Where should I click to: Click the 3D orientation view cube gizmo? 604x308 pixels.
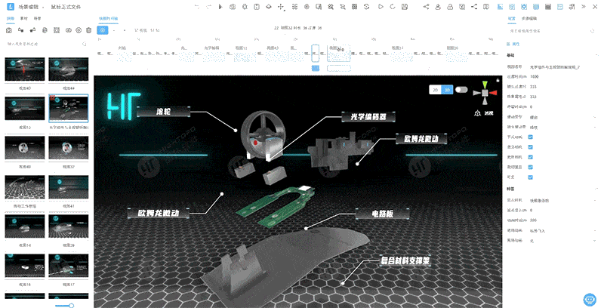pyautogui.click(x=485, y=92)
